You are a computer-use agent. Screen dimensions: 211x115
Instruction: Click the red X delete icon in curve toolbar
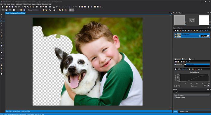pos(196,69)
